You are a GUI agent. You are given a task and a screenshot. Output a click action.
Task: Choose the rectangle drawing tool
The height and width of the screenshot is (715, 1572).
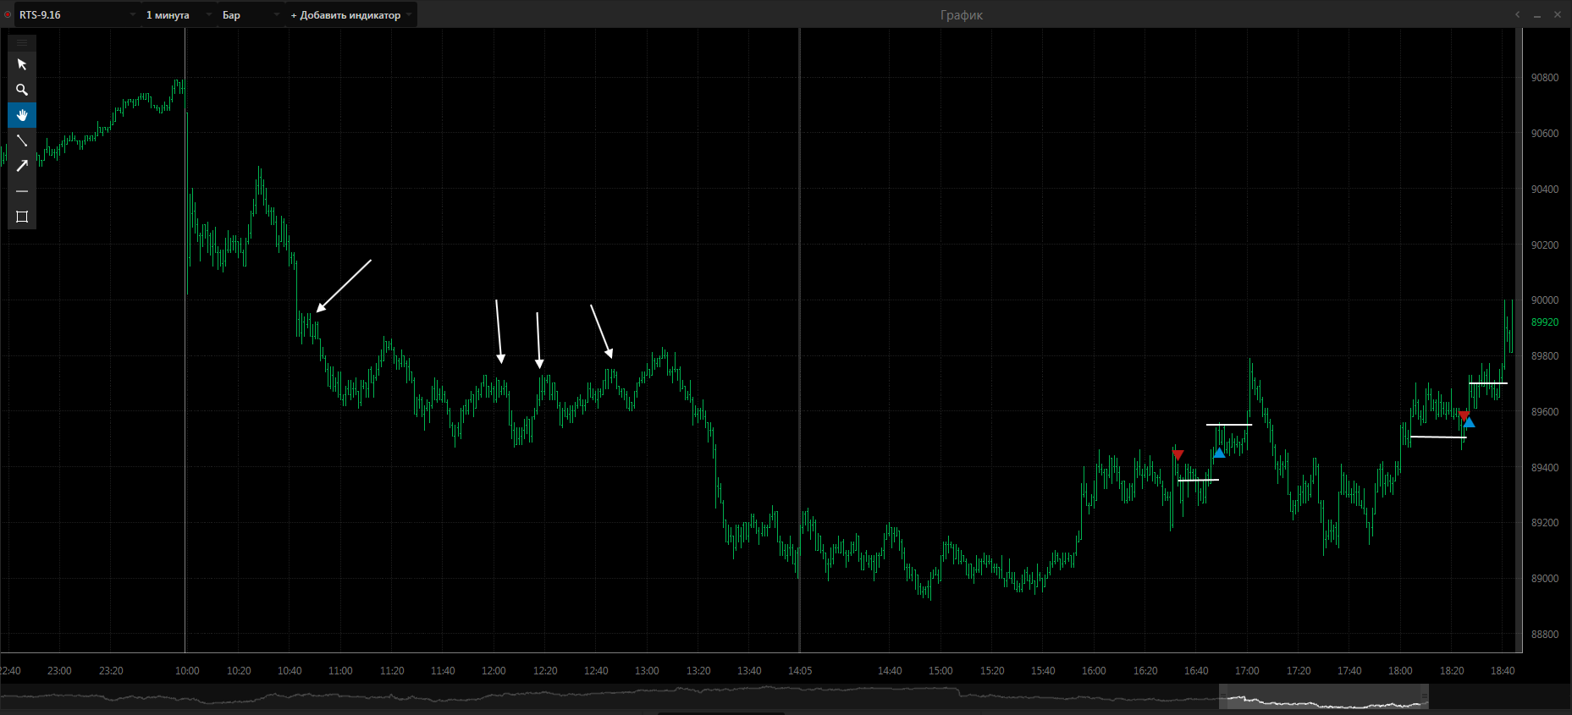click(x=22, y=217)
